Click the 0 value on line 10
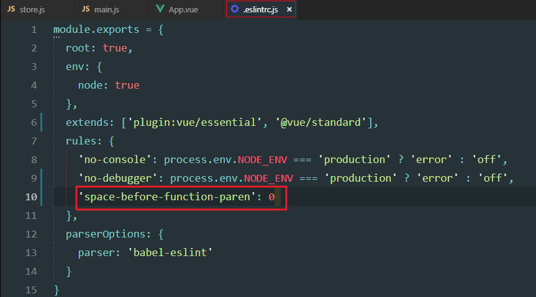 (271, 197)
